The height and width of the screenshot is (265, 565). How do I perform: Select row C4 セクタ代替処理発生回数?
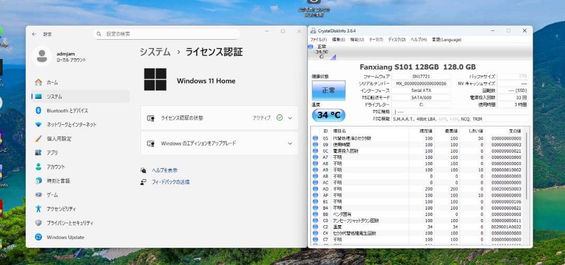coord(417,233)
